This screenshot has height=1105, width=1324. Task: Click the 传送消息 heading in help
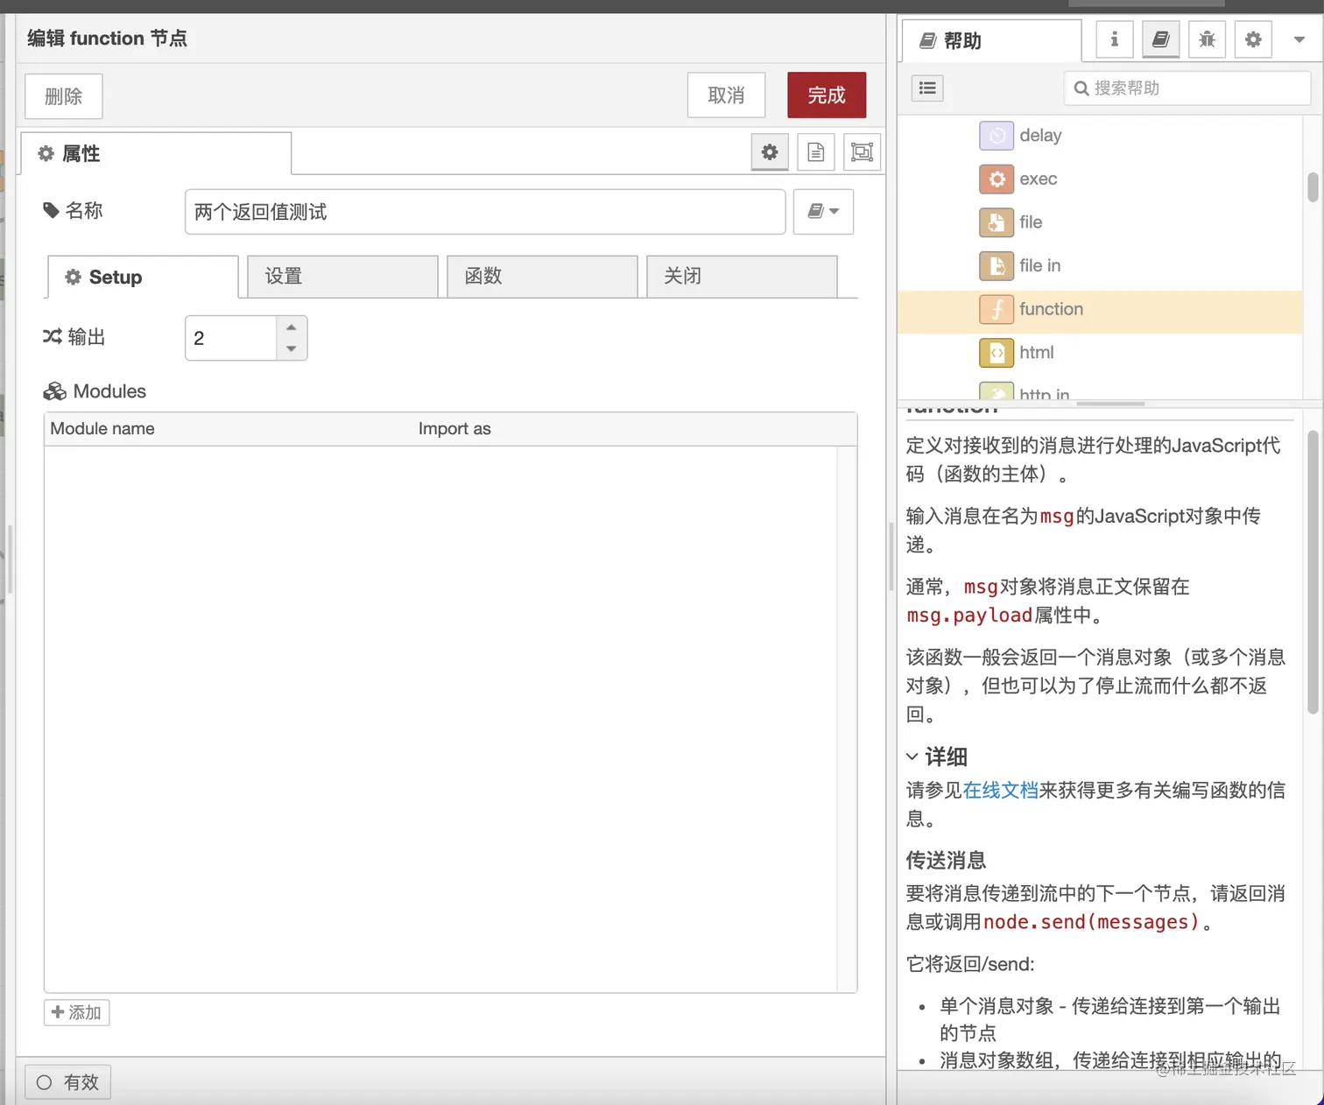tap(946, 861)
